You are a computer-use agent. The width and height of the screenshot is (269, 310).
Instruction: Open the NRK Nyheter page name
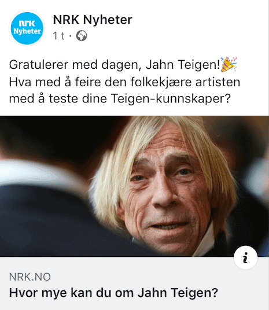pos(93,20)
